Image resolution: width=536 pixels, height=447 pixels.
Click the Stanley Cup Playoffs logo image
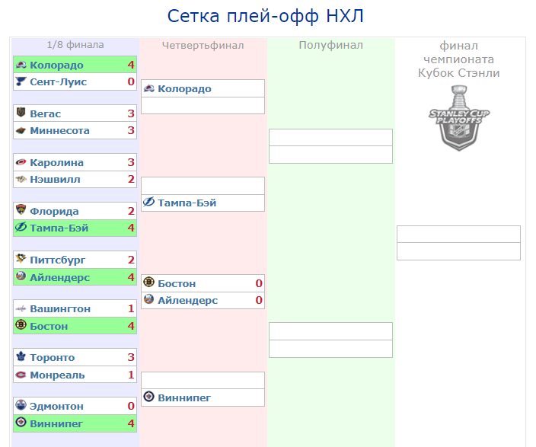pyautogui.click(x=459, y=118)
